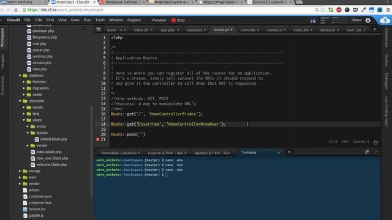Expand the factories folder
This screenshot has height=220, width=392.
coord(24,82)
